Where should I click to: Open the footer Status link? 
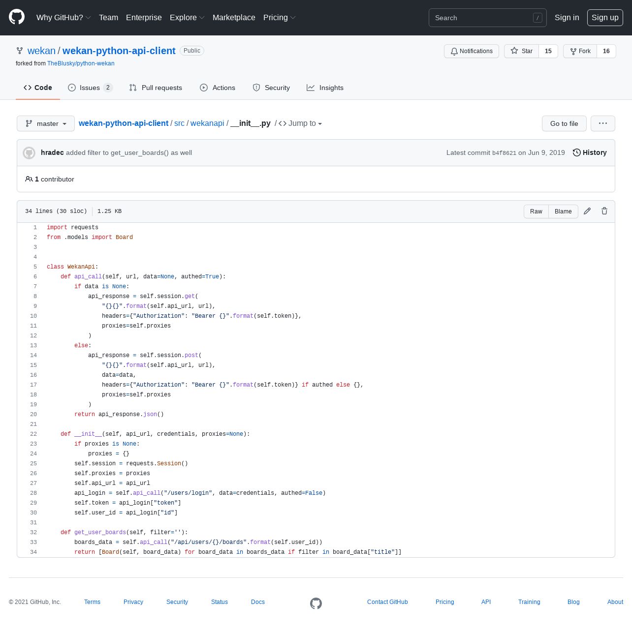click(220, 602)
